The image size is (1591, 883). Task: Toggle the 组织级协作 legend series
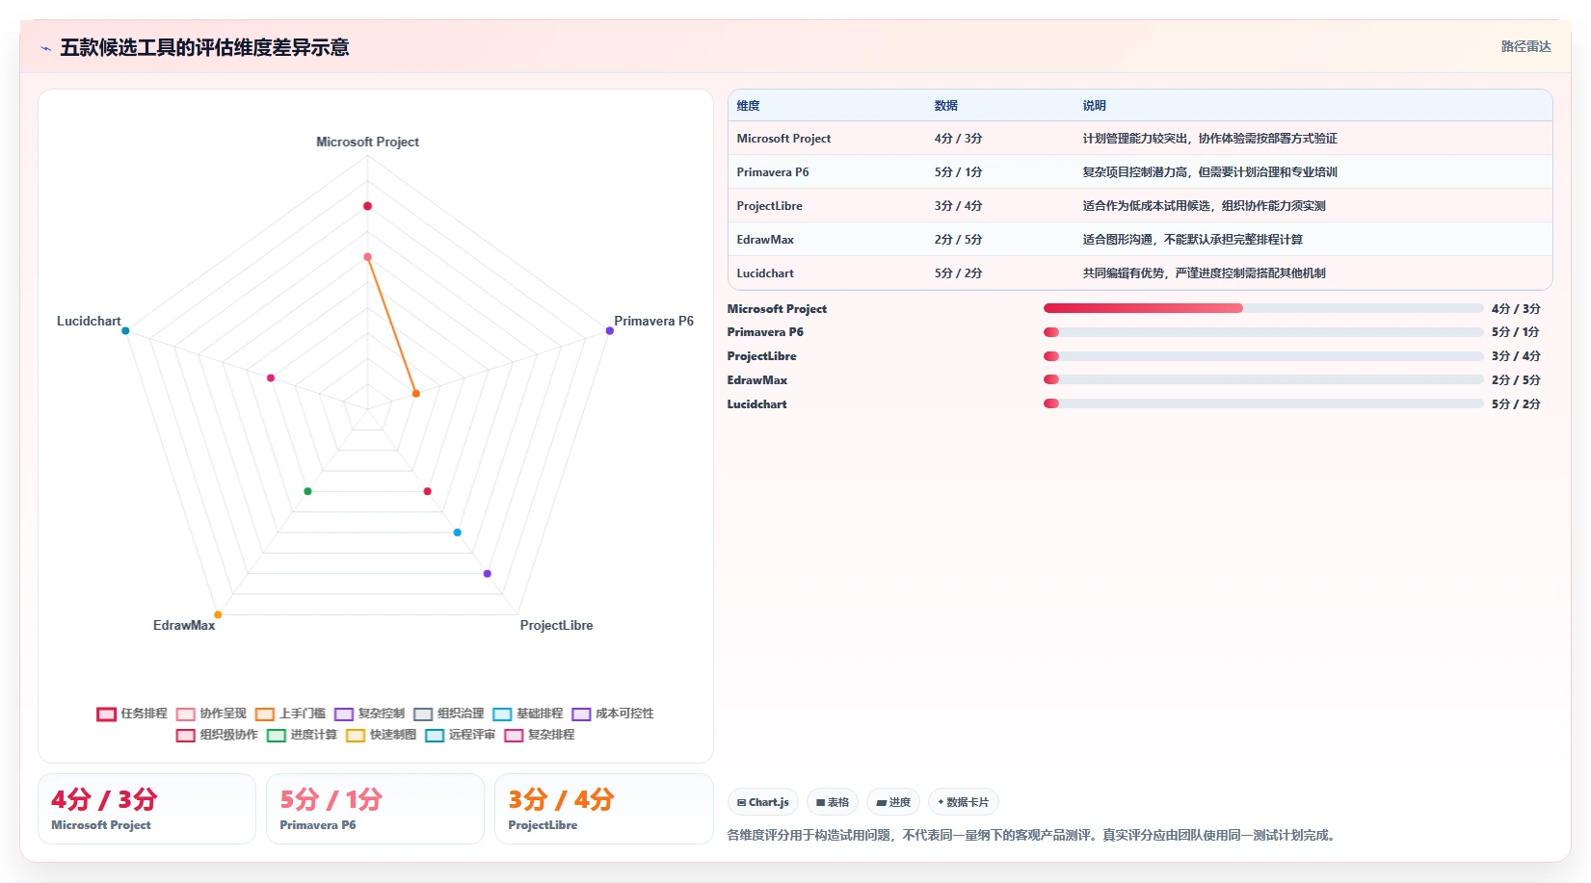[217, 735]
